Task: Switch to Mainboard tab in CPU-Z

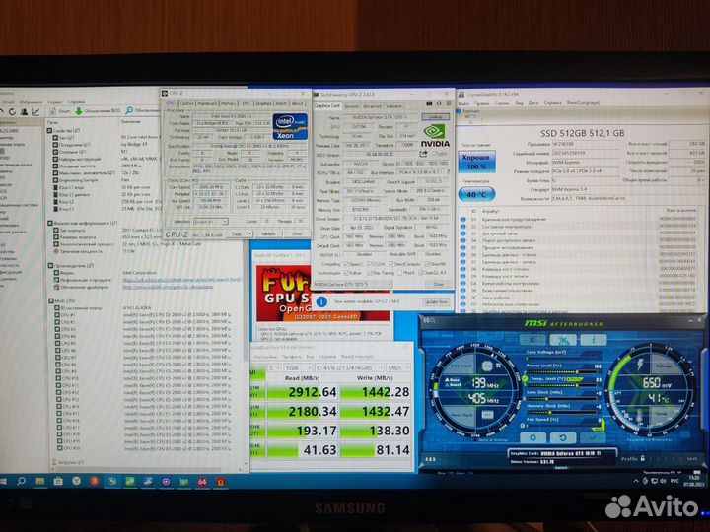Action: pos(207,103)
